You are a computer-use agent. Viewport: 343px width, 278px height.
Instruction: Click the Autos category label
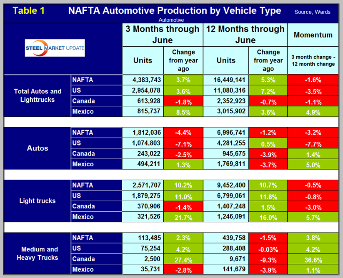[38, 148]
